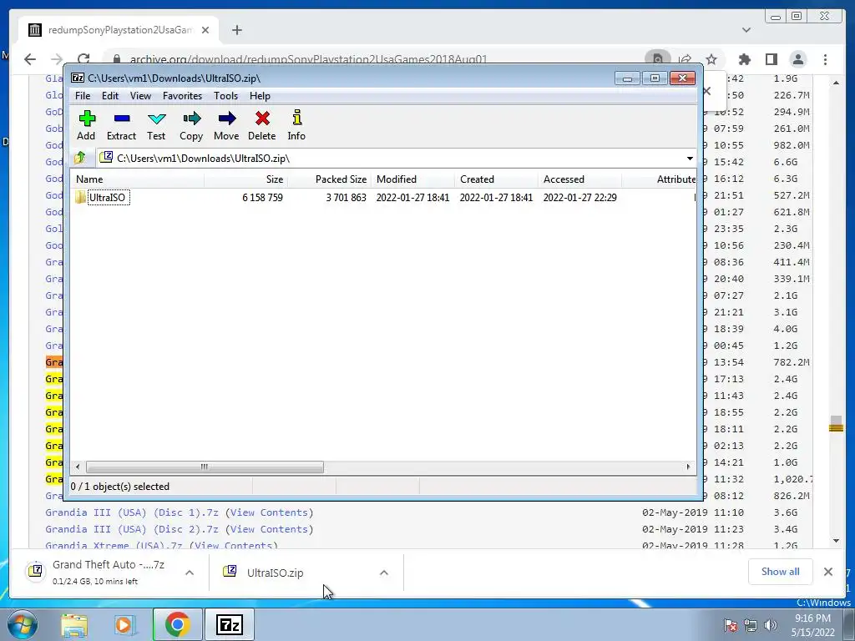Open View Contents link for Grandia III Disc 2
Viewport: 855px width, 641px height.
tap(270, 529)
